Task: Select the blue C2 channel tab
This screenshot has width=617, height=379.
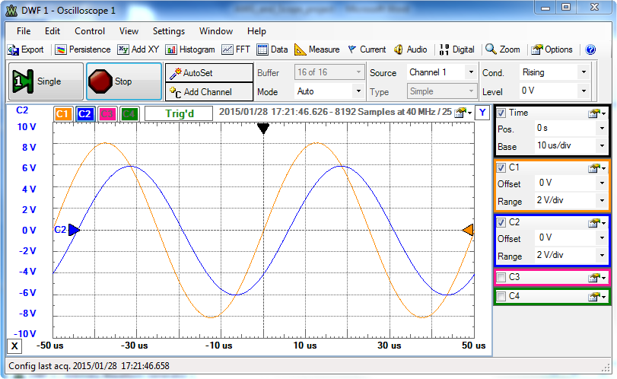Action: pyautogui.click(x=84, y=114)
